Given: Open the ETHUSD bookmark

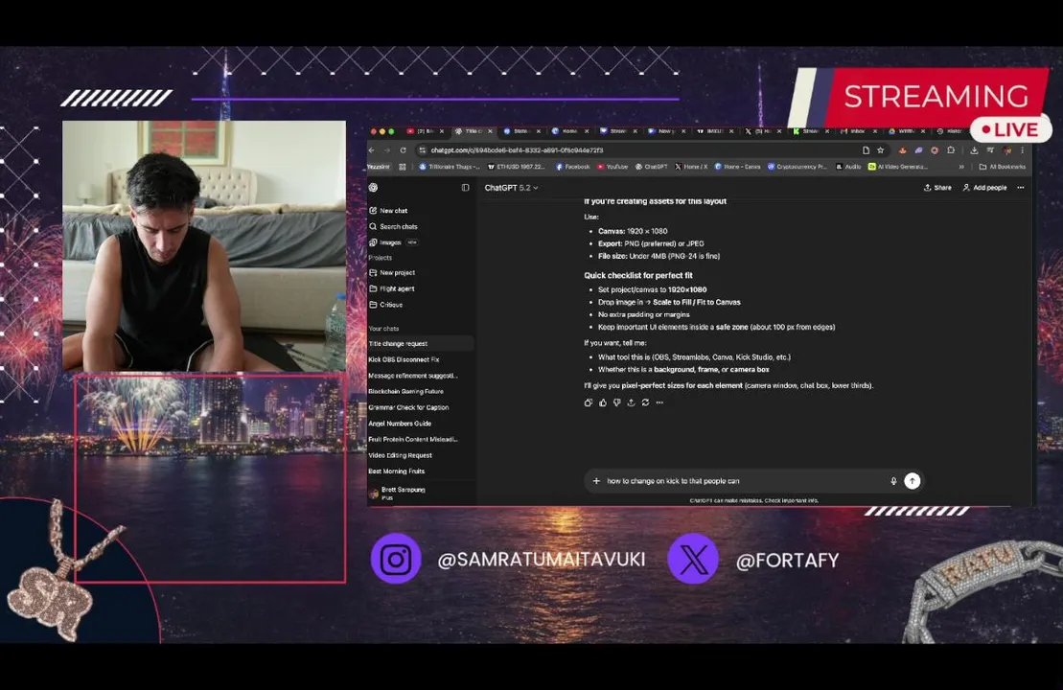Looking at the screenshot, I should tap(516, 167).
